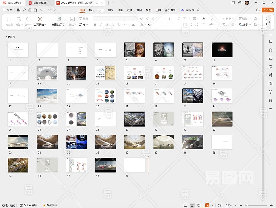
Task: Open the properties sliders icon in sidebar
Action: tap(270, 42)
